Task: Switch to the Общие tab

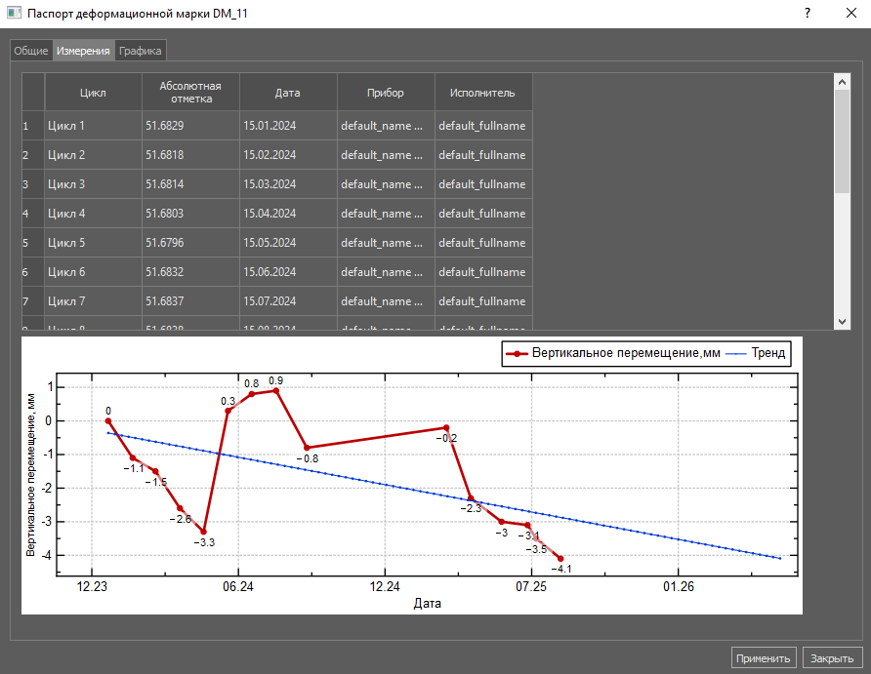Action: tap(30, 51)
